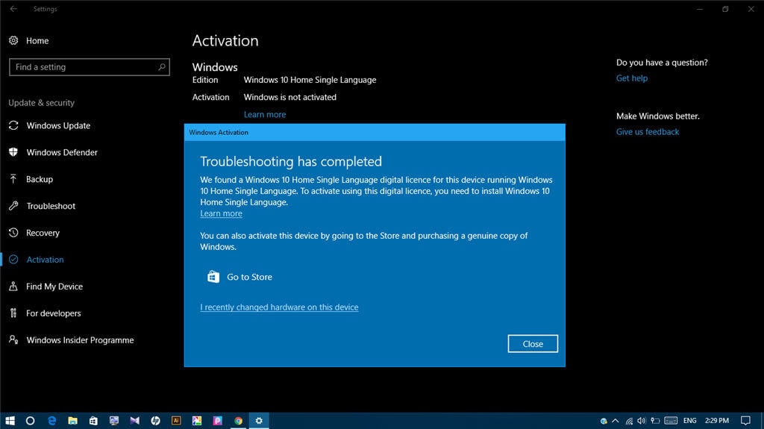
Task: Click the Find My Device person icon
Action: point(13,286)
